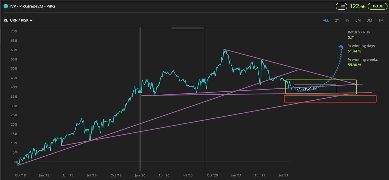Click the TRADE button
Image resolution: width=389 pixels, height=180 pixels.
pos(378,6)
